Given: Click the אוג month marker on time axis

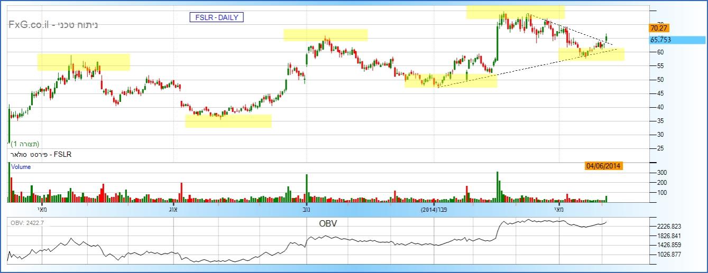Looking at the screenshot, I should point(172,210).
